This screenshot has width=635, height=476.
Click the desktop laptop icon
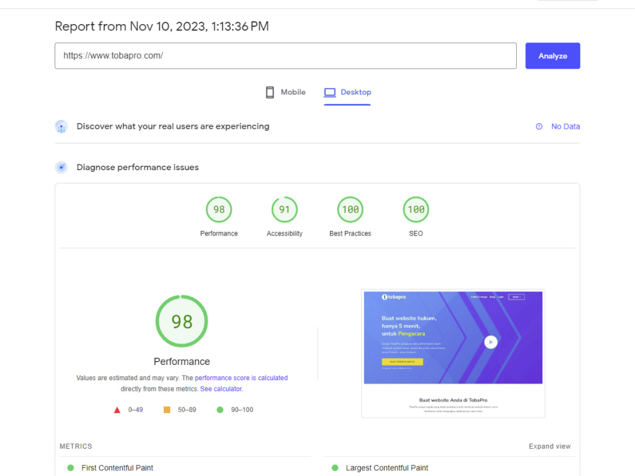pos(330,92)
